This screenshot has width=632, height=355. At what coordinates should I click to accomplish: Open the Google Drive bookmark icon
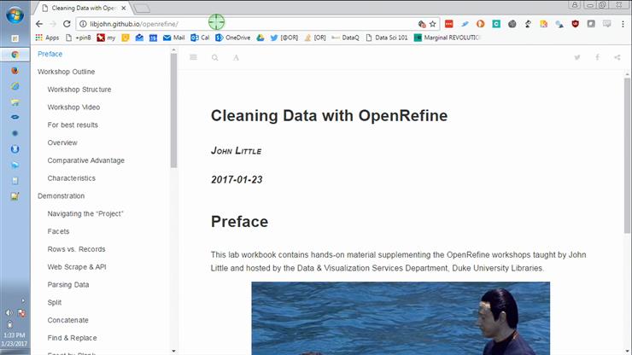coord(260,38)
